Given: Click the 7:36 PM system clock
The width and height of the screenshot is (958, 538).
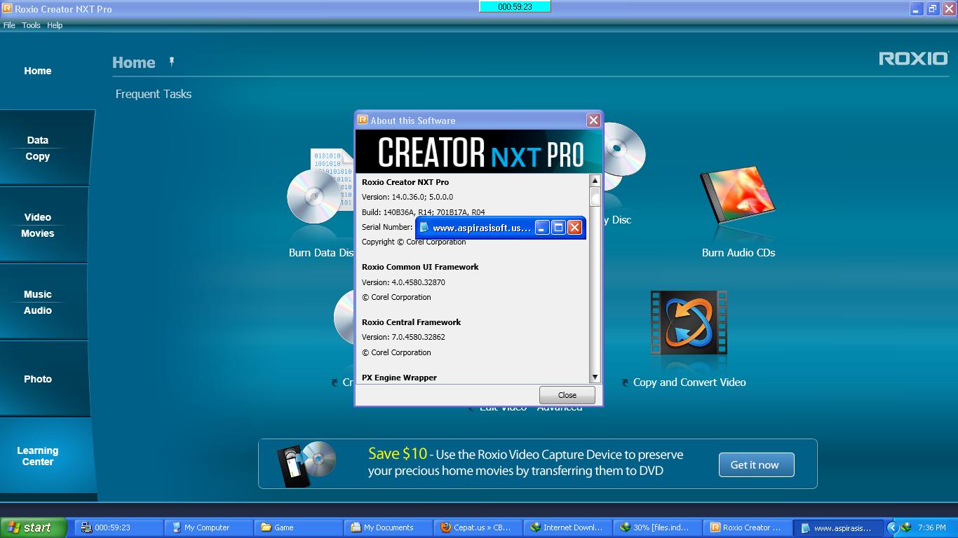Looking at the screenshot, I should point(931,528).
